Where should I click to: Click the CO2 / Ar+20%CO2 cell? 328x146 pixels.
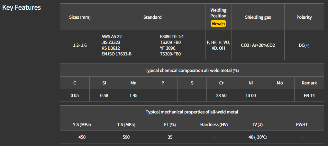point(258,45)
